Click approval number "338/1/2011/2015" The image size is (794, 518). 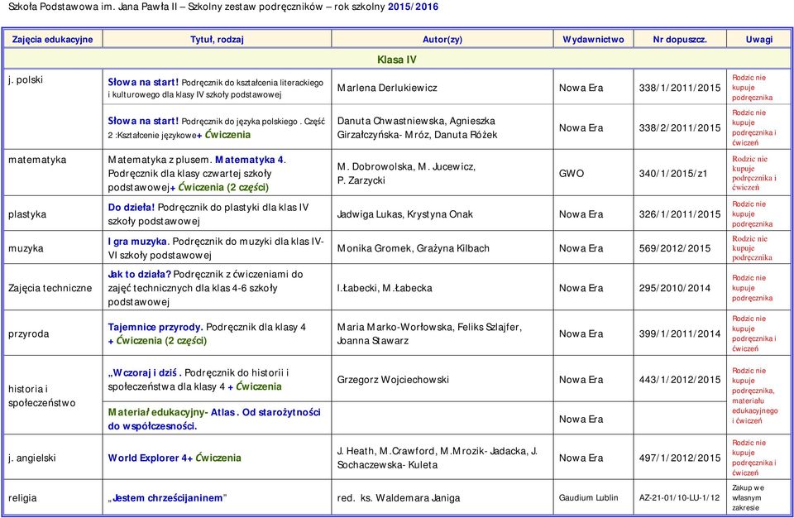[x=680, y=88]
